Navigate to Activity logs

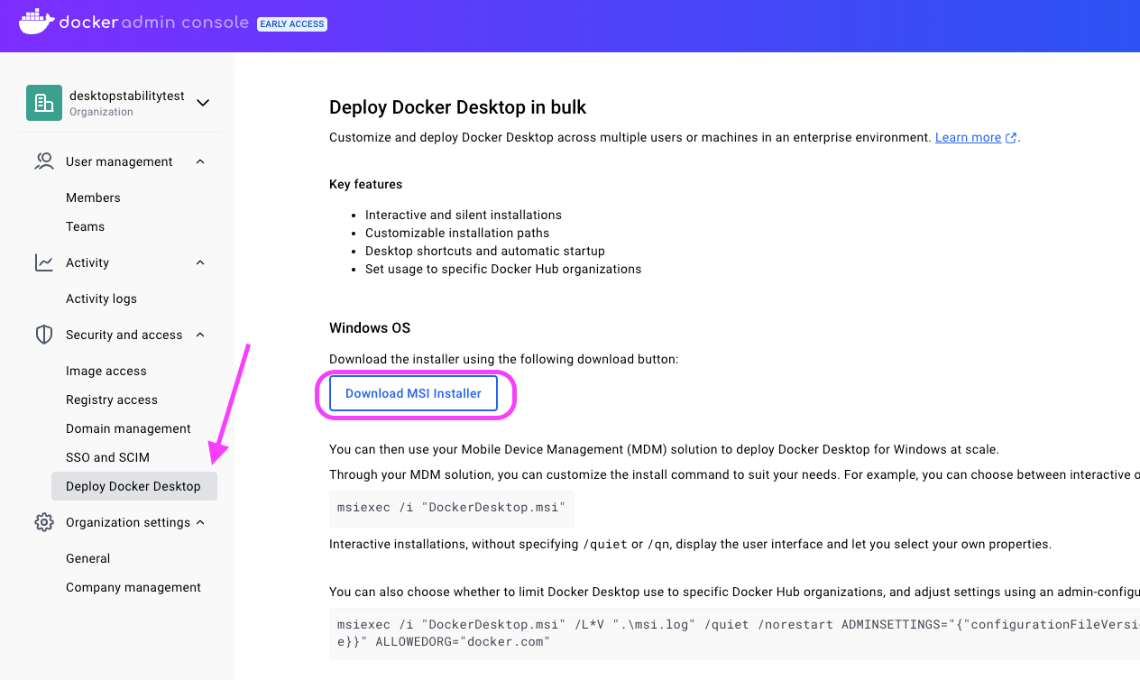101,299
